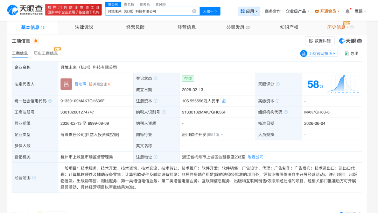This screenshot has height=213, width=378.
Task: Click the 导出 export button
Action: pos(351,54)
